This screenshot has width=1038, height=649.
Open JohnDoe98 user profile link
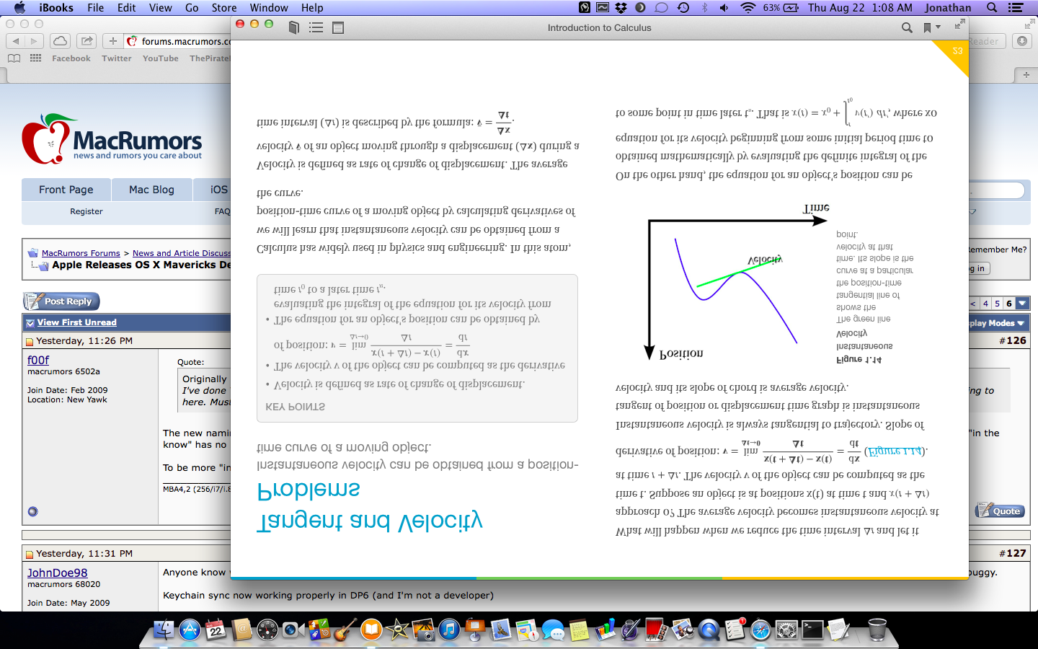(x=57, y=573)
